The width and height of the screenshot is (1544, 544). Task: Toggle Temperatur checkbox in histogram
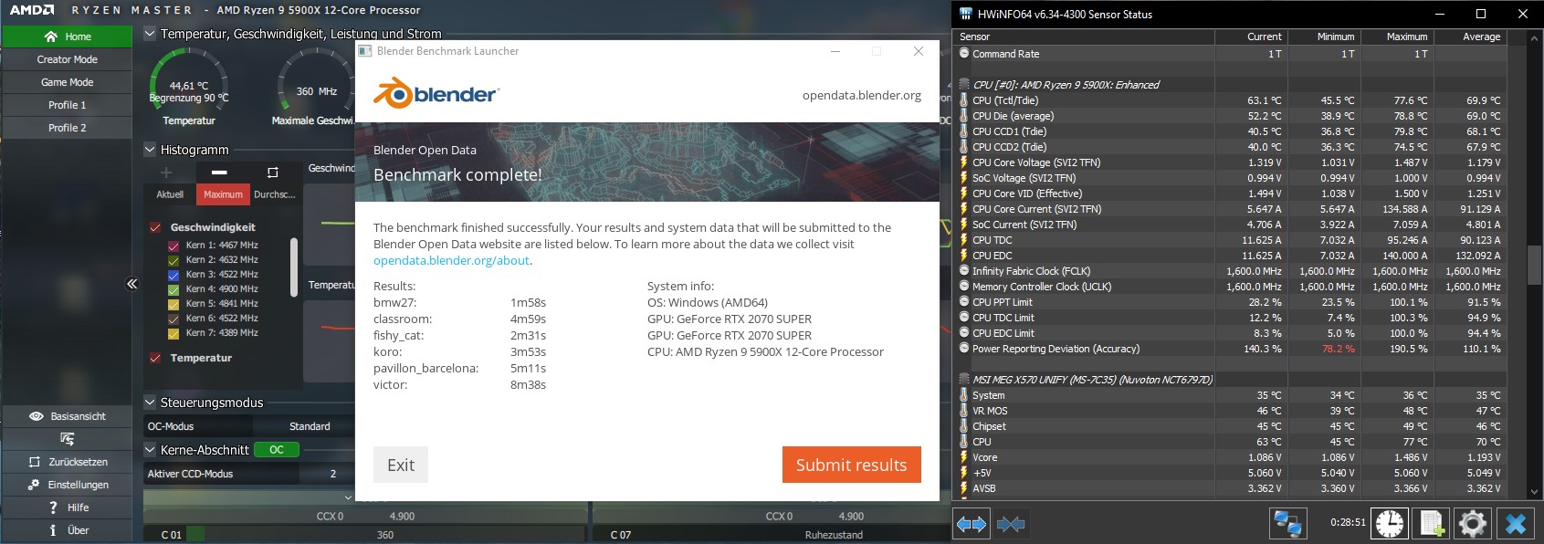155,358
